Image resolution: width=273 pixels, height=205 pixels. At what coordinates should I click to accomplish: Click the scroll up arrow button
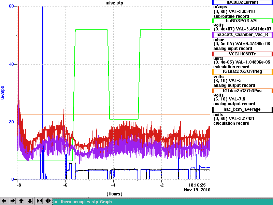pos(21,201)
